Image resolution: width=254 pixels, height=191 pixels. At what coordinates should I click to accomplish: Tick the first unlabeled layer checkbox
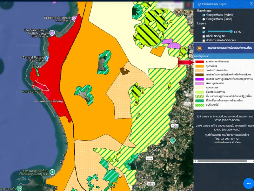[204, 28]
